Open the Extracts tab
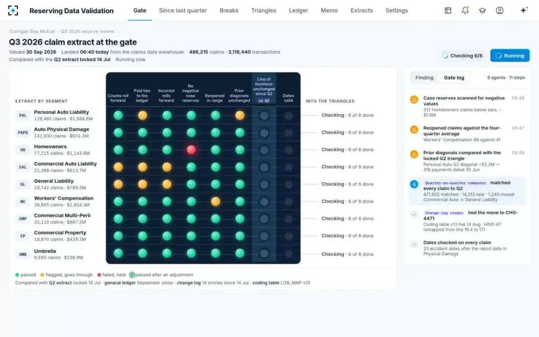The image size is (539, 337). pyautogui.click(x=362, y=10)
